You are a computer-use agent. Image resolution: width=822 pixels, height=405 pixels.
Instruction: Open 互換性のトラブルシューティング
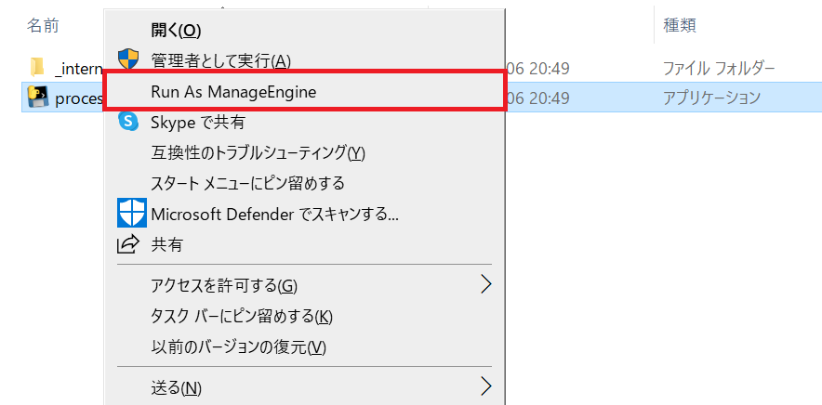[x=258, y=152]
